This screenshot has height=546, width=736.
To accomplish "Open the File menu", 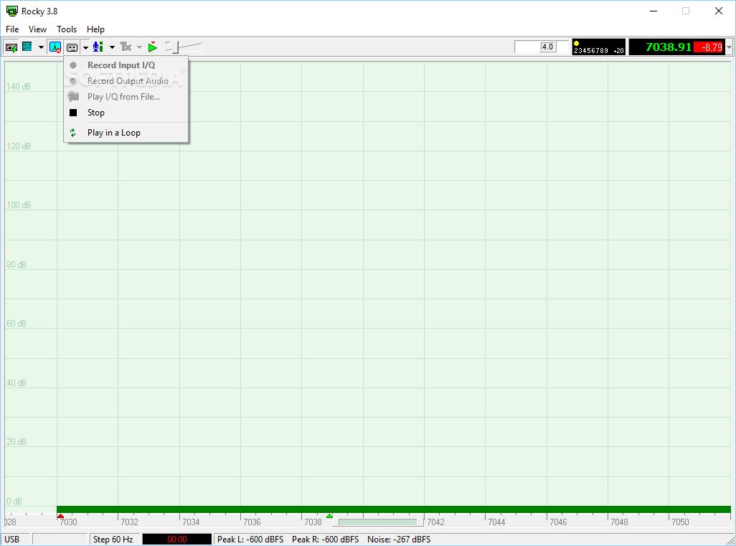I will [x=12, y=29].
